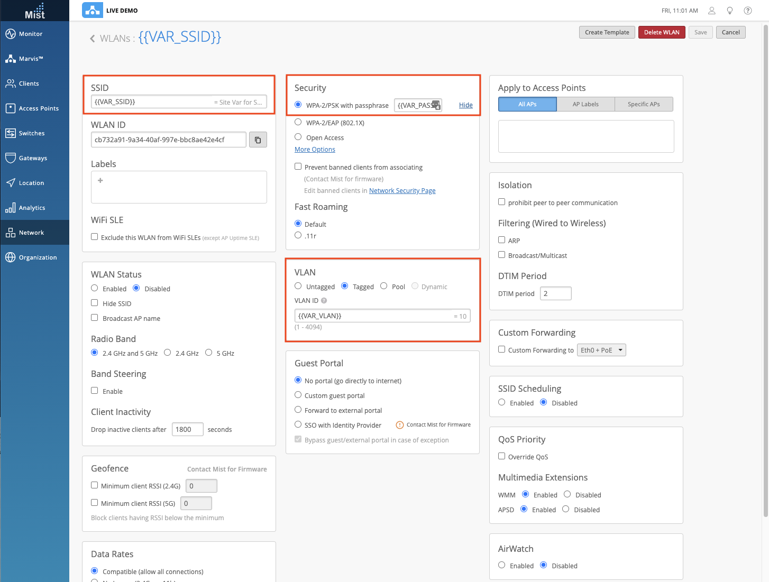Screen dimensions: 769x582
Task: Click the user account icon
Action: [712, 11]
